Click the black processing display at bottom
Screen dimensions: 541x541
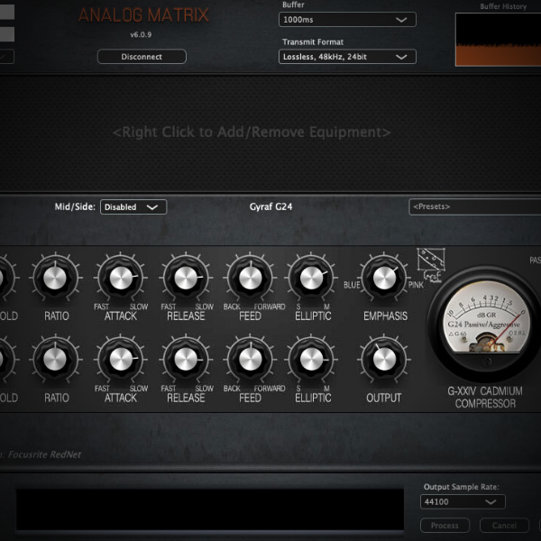coord(210,509)
